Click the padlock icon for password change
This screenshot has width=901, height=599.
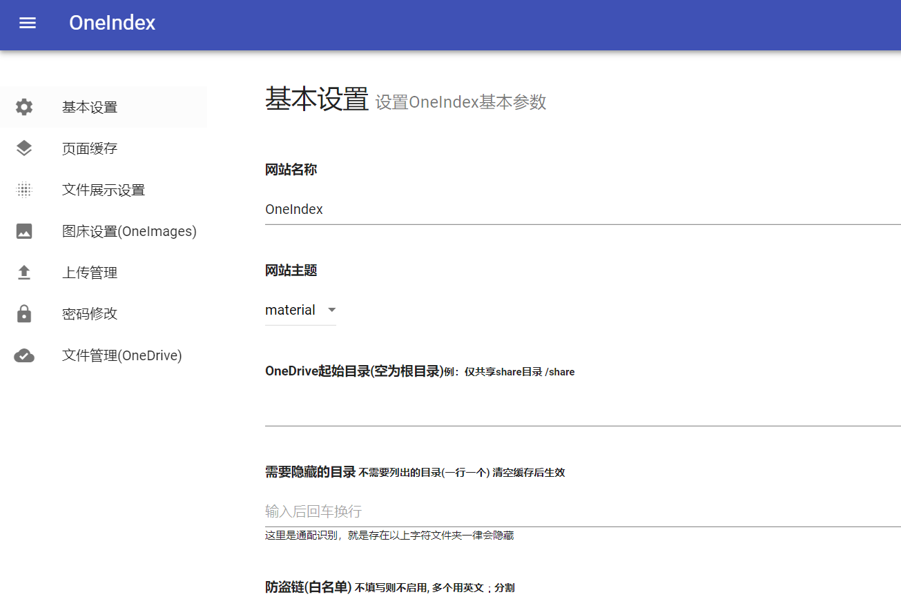24,314
